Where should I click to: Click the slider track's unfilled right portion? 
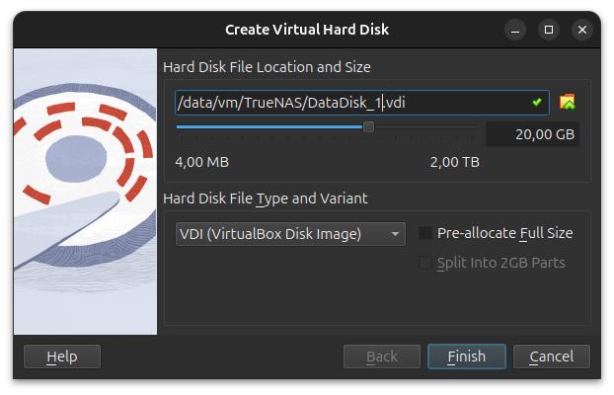424,126
